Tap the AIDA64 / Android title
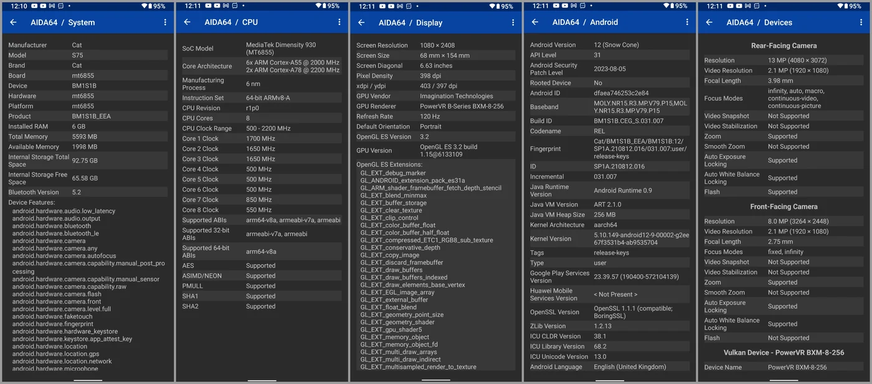The width and height of the screenshot is (872, 384). 585,22
